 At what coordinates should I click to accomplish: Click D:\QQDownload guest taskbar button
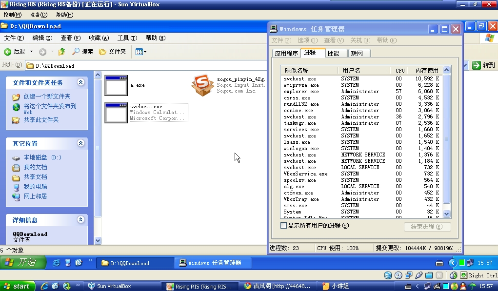pyautogui.click(x=134, y=263)
